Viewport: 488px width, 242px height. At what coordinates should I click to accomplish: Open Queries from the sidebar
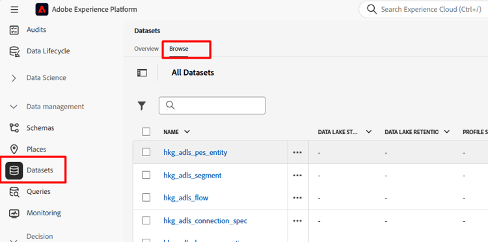click(38, 192)
